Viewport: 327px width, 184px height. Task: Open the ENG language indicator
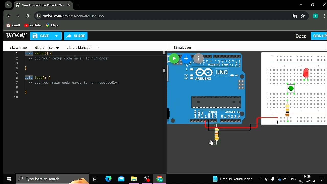pyautogui.click(x=293, y=179)
